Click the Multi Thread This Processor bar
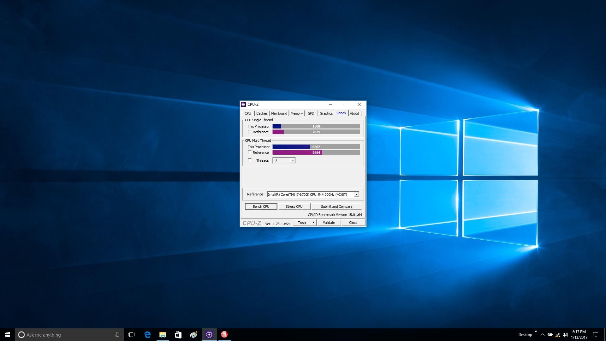The height and width of the screenshot is (341, 606). click(316, 147)
